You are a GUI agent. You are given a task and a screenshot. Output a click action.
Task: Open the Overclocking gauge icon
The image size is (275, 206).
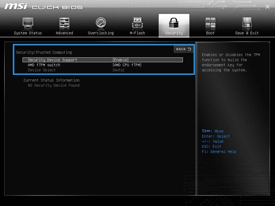(x=101, y=23)
